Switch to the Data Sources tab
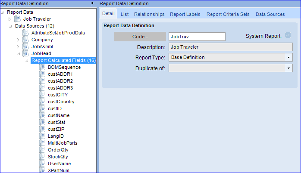The width and height of the screenshot is (301, 173). tap(270, 14)
